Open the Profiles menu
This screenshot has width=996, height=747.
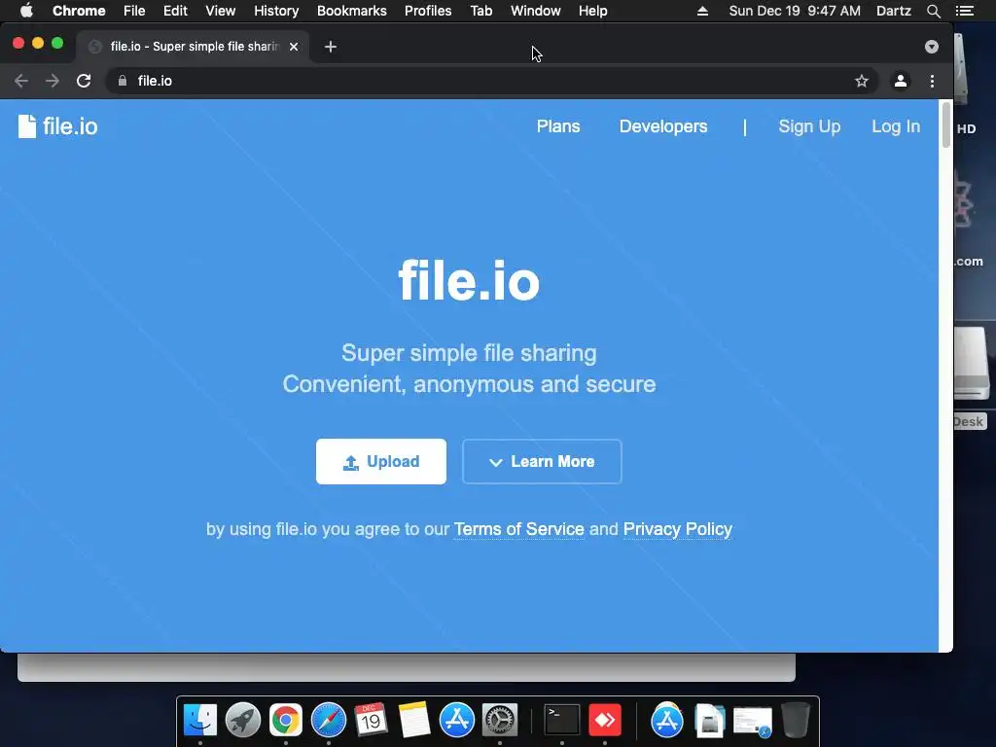(428, 11)
